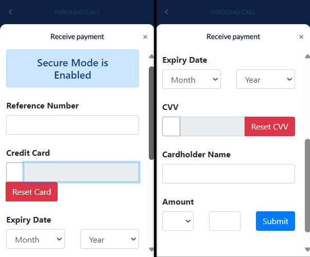
Task: Click the scroll up arrow in the left panel
Action: pos(151,57)
